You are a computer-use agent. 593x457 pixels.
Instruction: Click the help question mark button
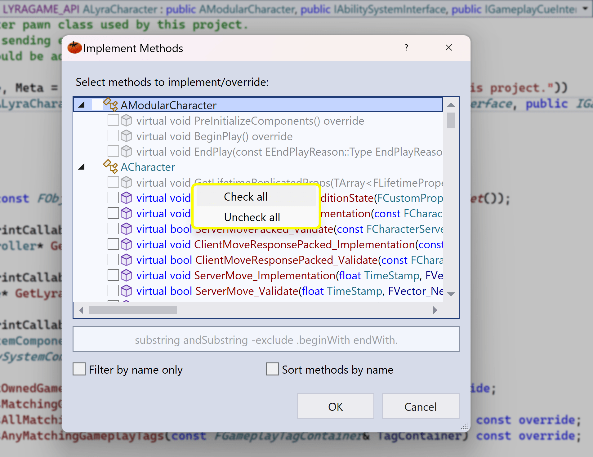(406, 48)
